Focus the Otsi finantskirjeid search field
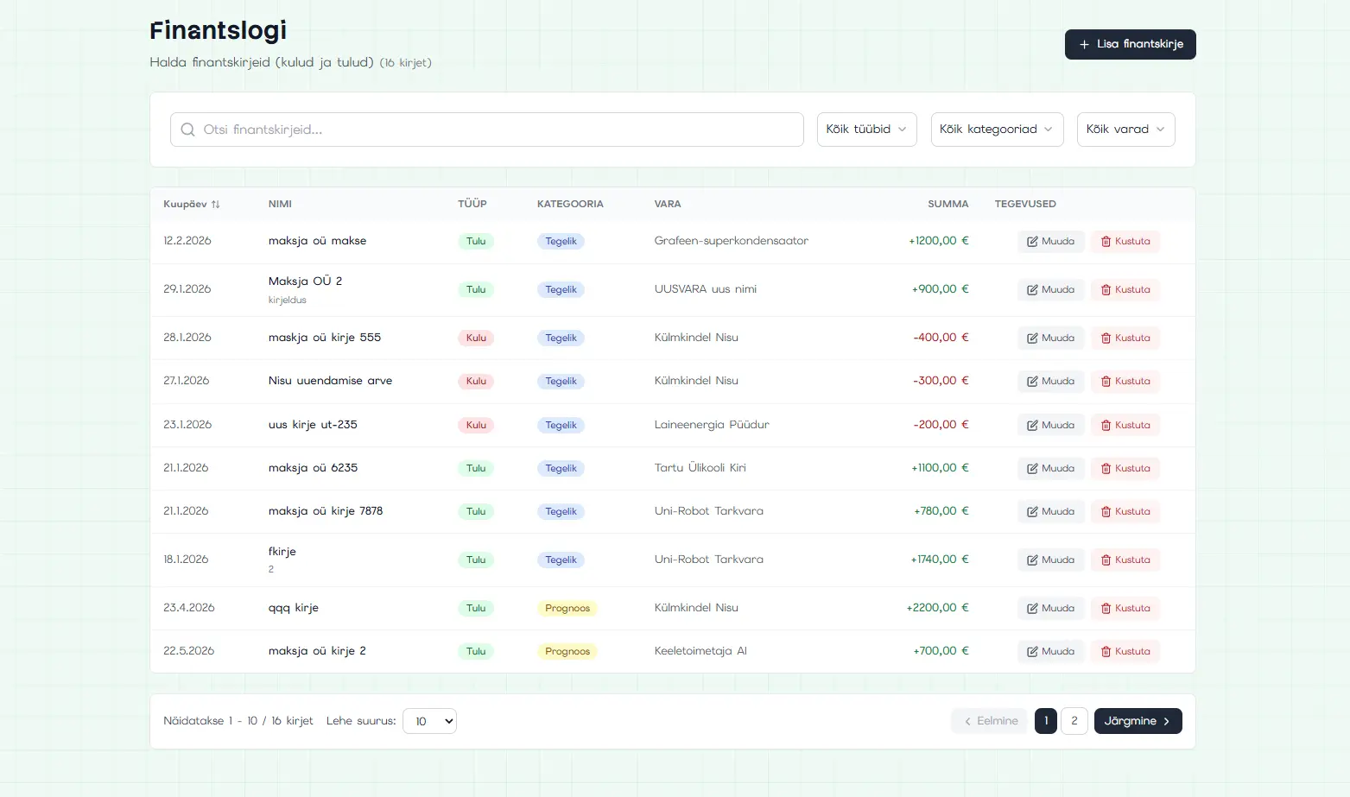Viewport: 1350px width, 797px height. 486,130
